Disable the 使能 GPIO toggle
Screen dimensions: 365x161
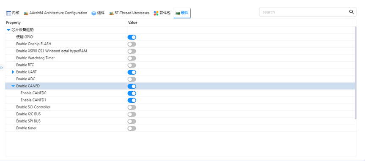click(x=132, y=37)
